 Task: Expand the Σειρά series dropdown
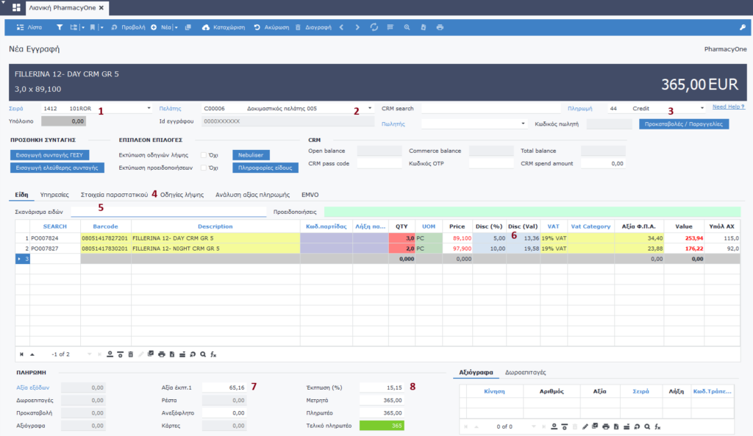(x=149, y=108)
